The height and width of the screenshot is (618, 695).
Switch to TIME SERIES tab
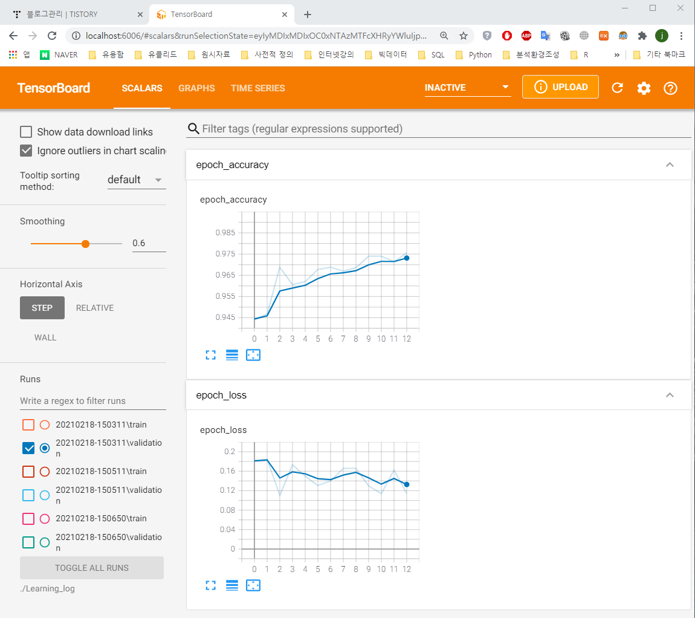click(x=257, y=88)
